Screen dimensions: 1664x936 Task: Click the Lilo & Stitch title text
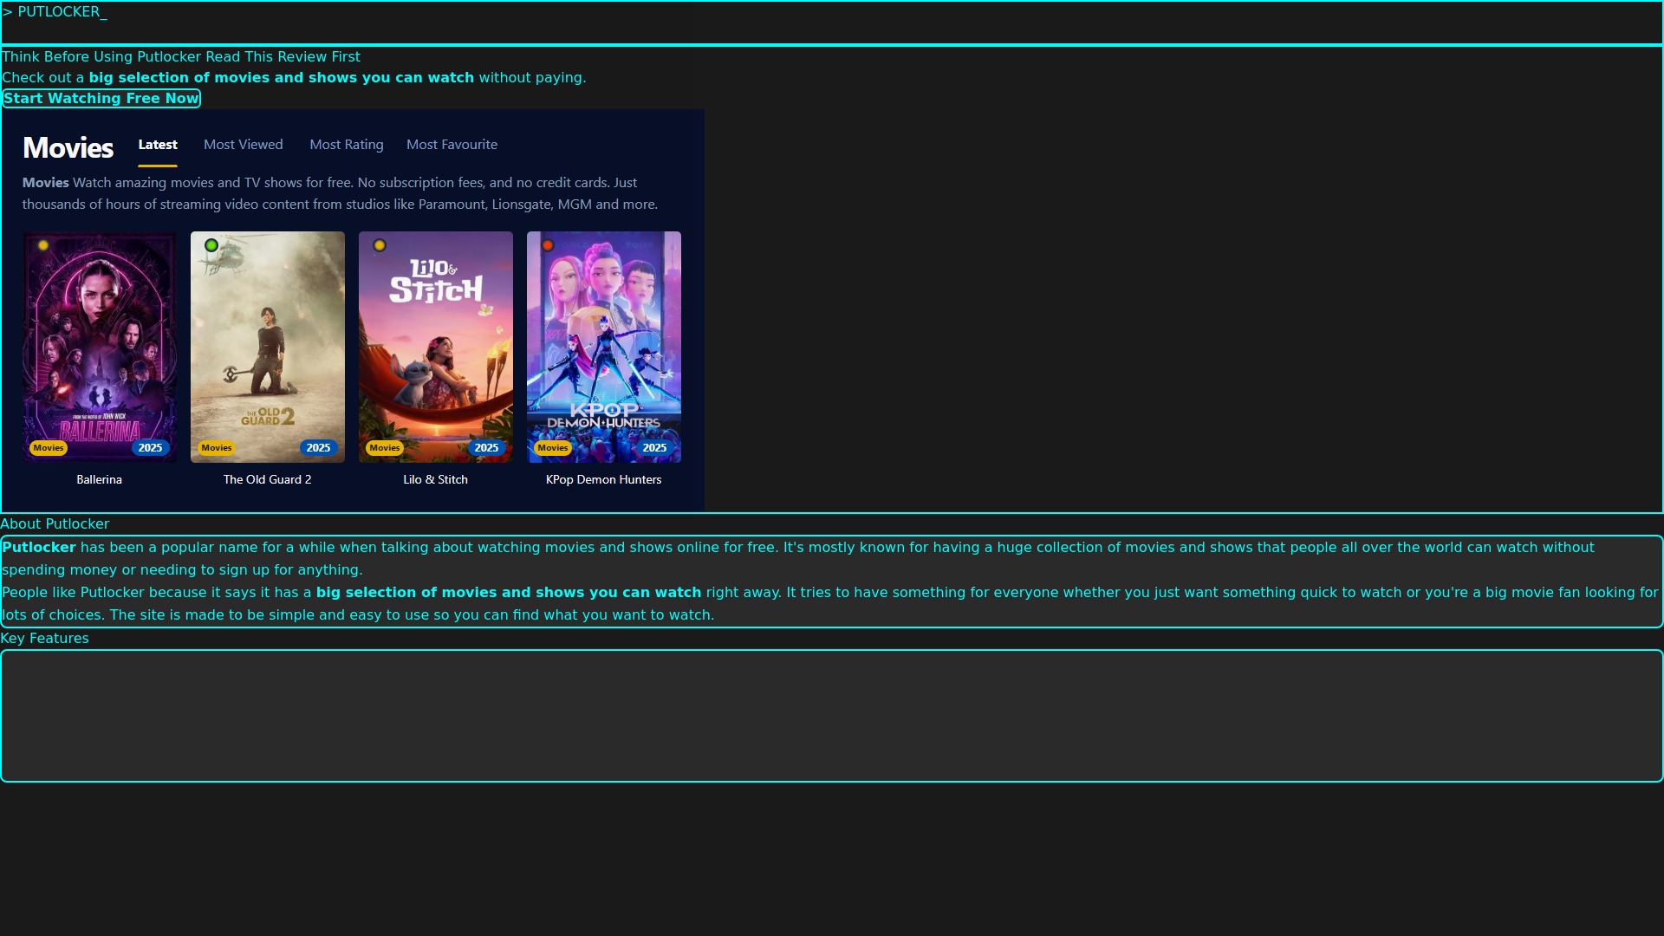436,479
